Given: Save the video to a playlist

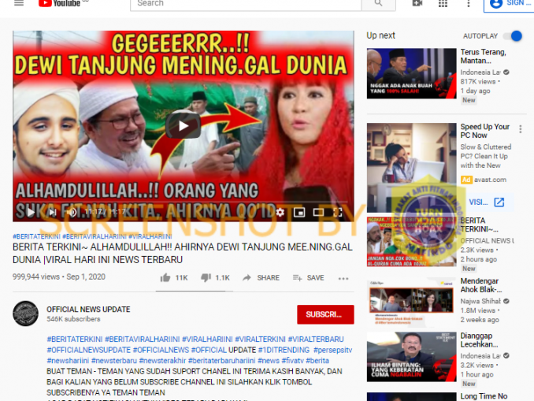Looking at the screenshot, I should point(308,277).
